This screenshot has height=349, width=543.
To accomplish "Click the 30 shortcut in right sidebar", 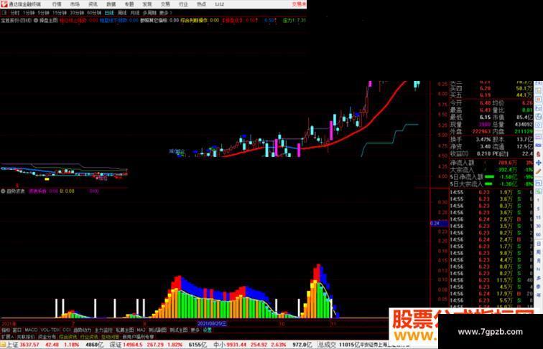I will pos(539,226).
